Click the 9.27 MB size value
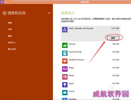131x100 pixels. click(x=115, y=28)
